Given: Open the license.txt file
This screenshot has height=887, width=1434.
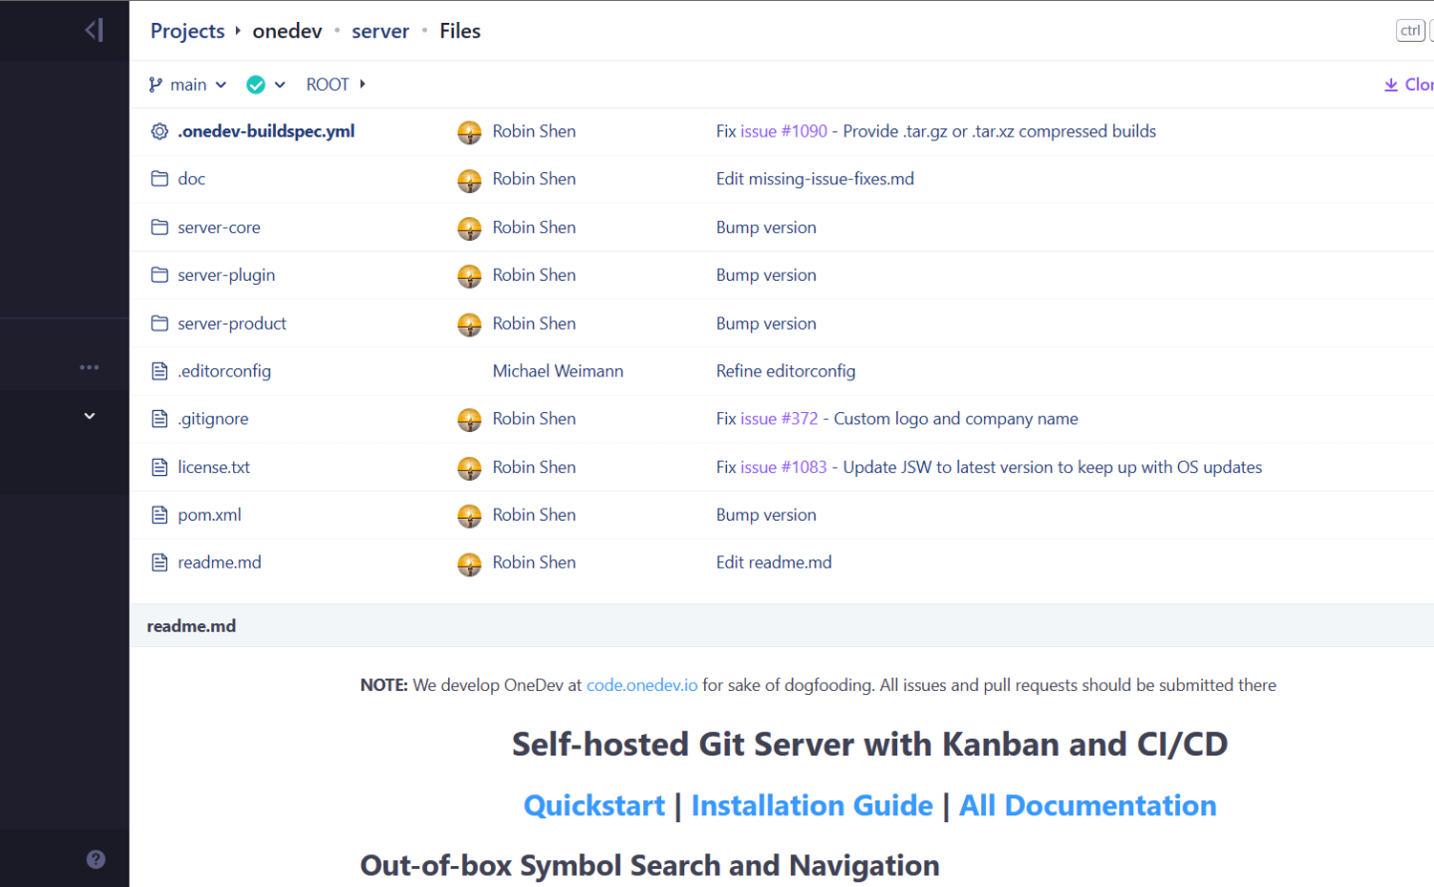Looking at the screenshot, I should (214, 467).
